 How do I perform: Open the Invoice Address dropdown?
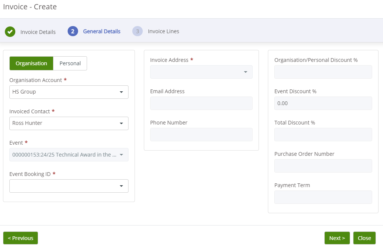[201, 72]
